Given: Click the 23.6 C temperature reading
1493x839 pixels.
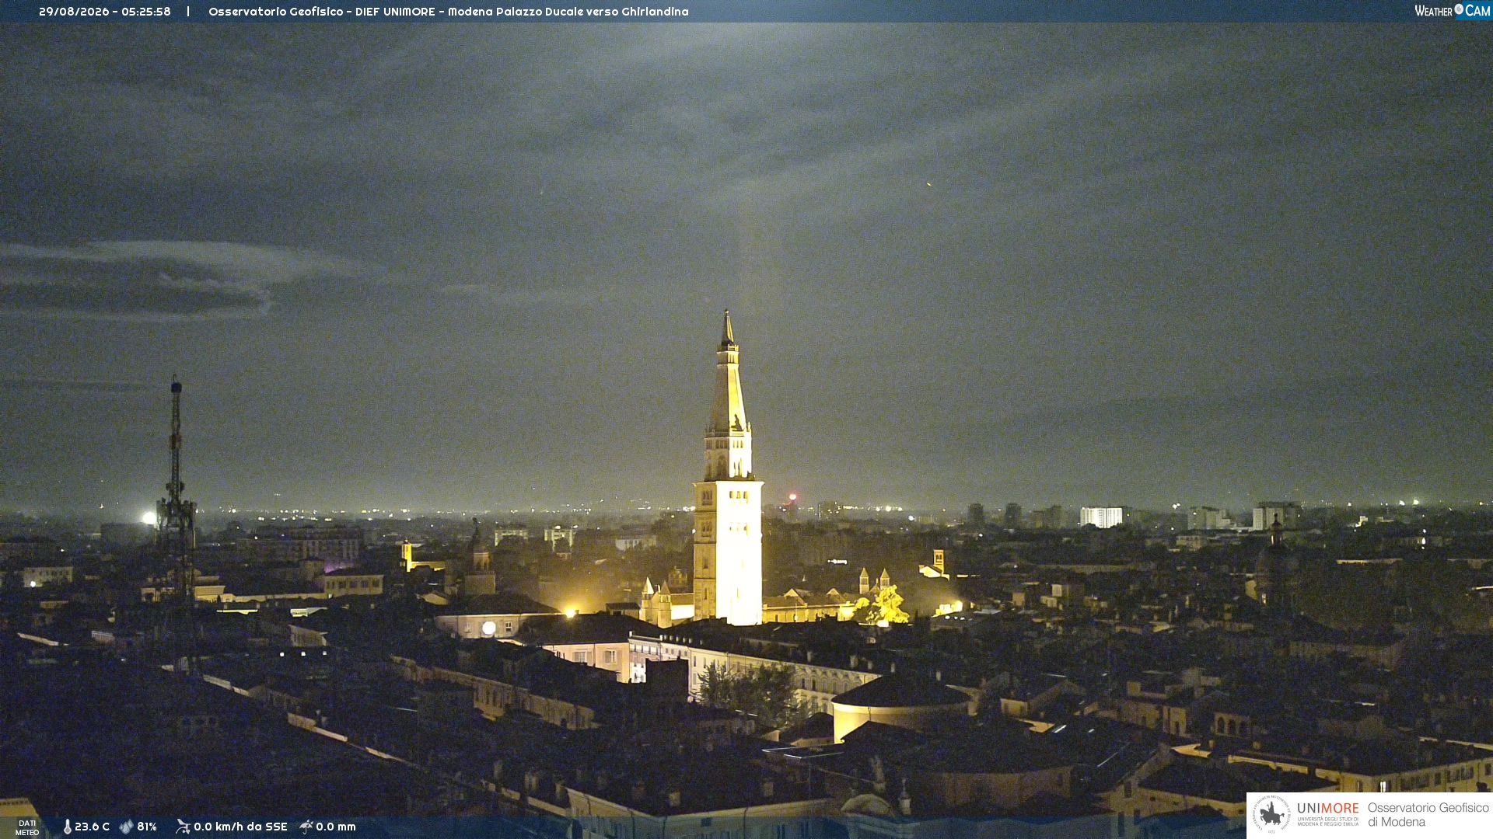Looking at the screenshot, I should (92, 827).
